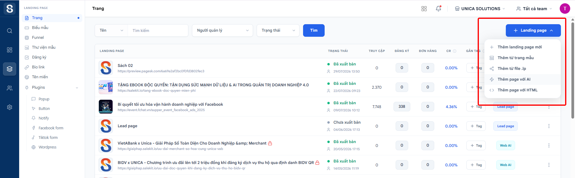The image size is (575, 178).
Task: Open the settings gear in dark sidebar
Action: (x=10, y=107)
